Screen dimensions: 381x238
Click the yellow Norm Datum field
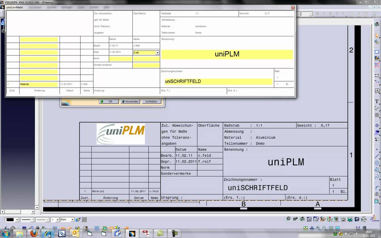(x=120, y=59)
